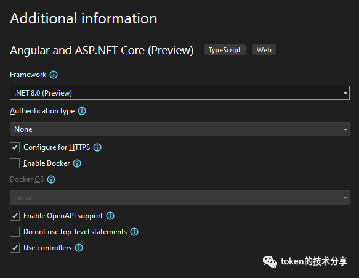The image size is (359, 278).
Task: Open info for top-level statements option
Action: (134, 232)
